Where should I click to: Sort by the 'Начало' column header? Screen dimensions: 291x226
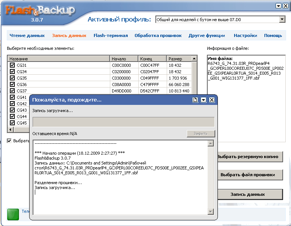[124, 59]
